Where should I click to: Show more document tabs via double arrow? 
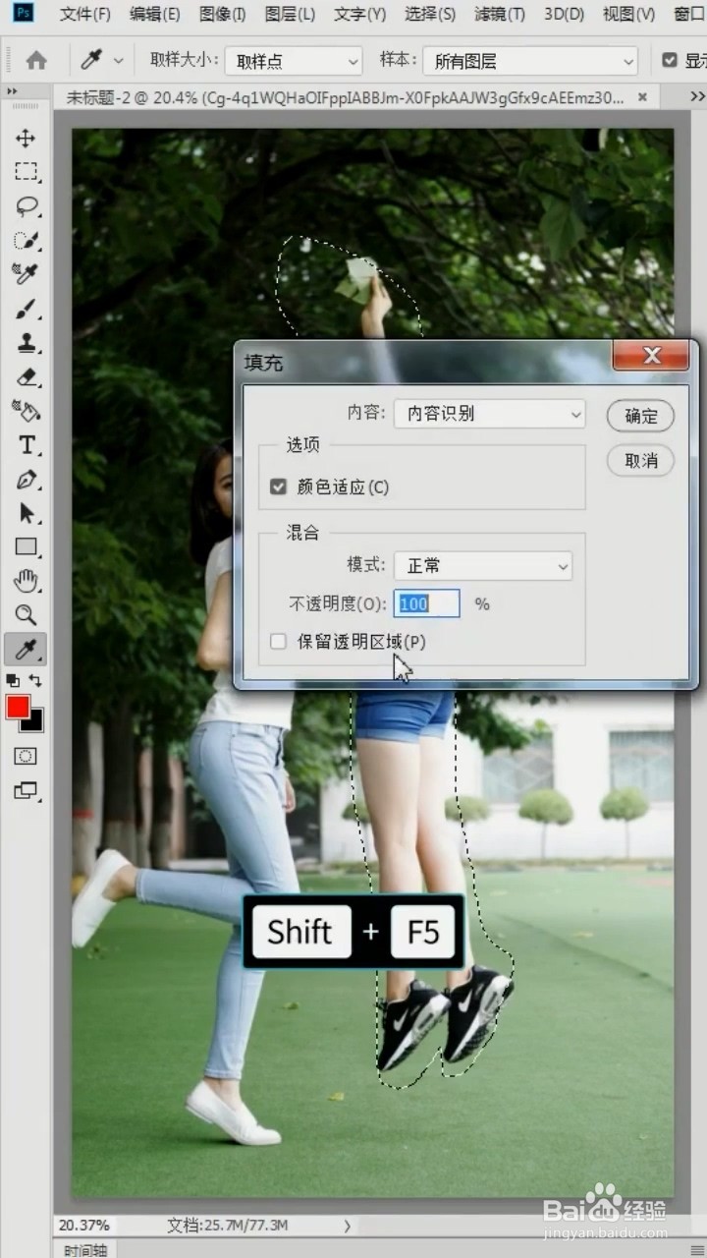(x=696, y=96)
